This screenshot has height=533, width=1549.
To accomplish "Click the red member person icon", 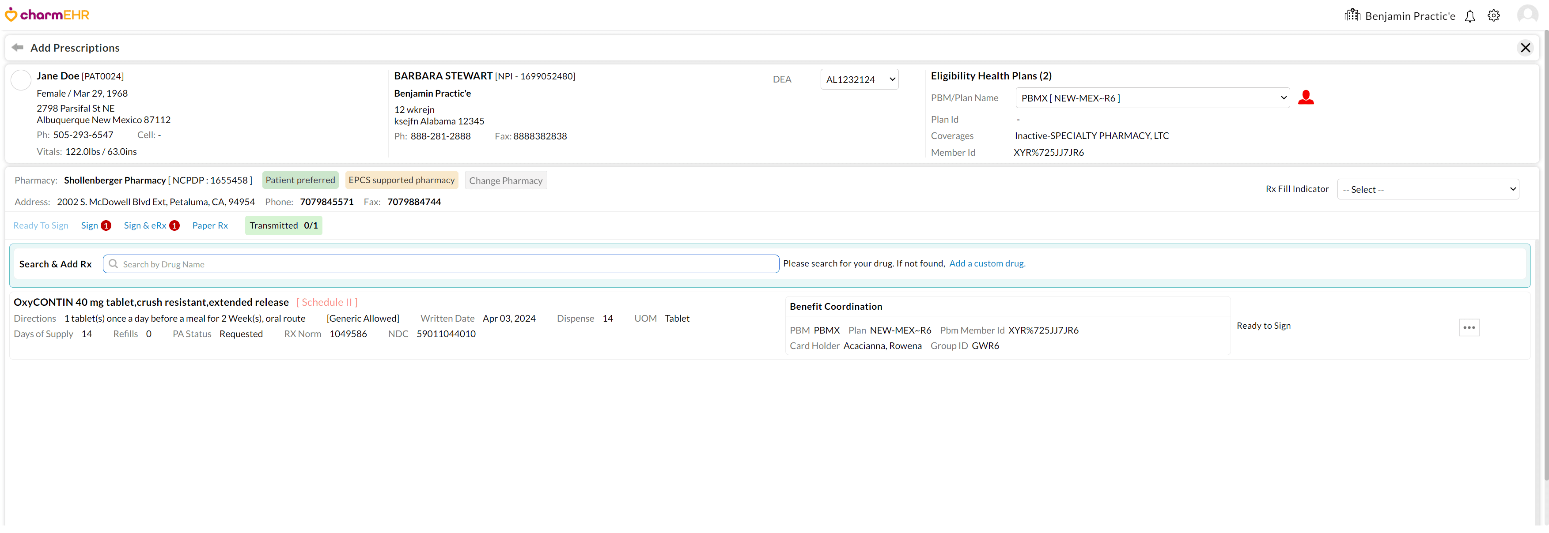I will click(x=1306, y=98).
